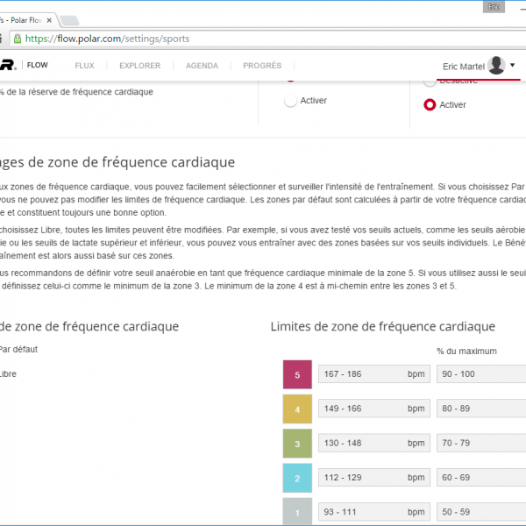
Task: Open the FLUX menu item
Action: [84, 66]
